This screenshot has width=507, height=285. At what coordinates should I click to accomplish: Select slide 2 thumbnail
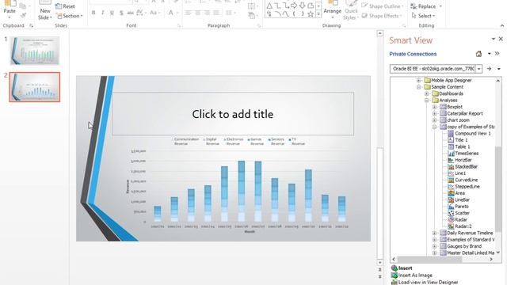[35, 87]
